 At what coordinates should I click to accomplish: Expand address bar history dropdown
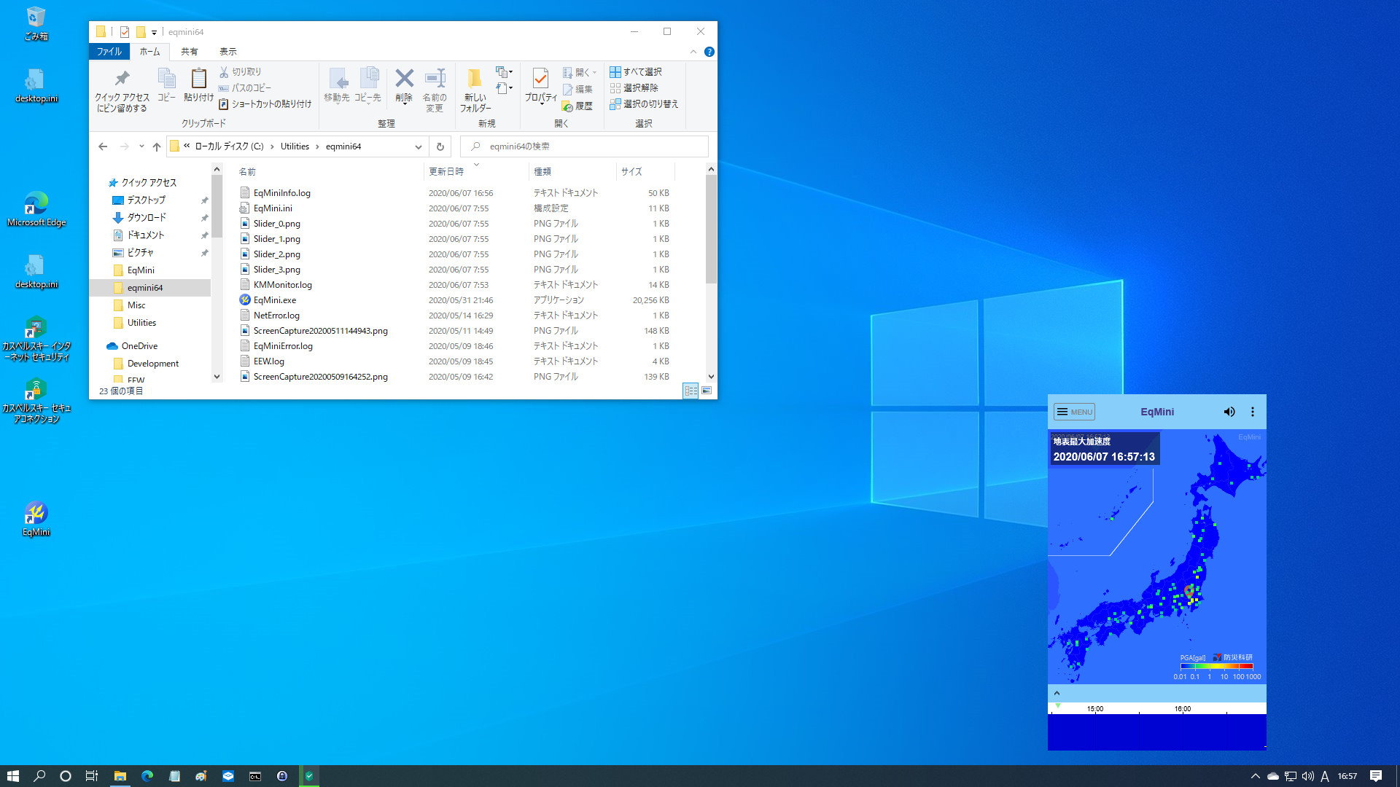click(418, 146)
